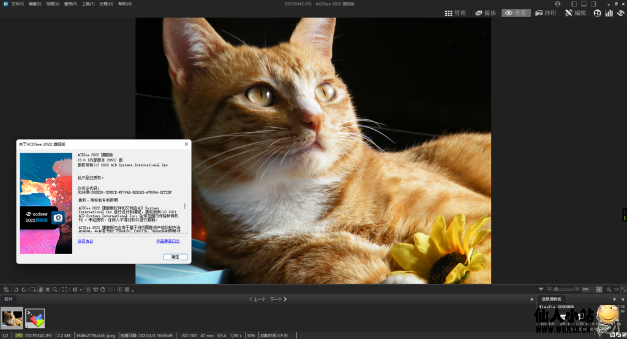Expand the triangle arrow left of zoom slider
Screen dimensions: 627x339
(x=541, y=290)
